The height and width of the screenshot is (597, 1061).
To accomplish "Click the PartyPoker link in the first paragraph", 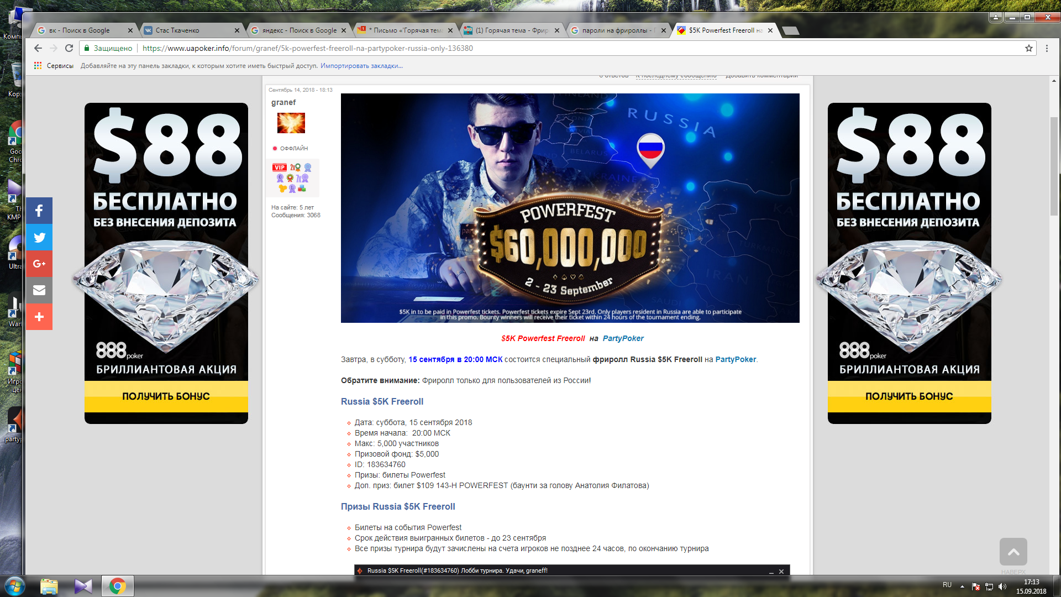I will (736, 359).
